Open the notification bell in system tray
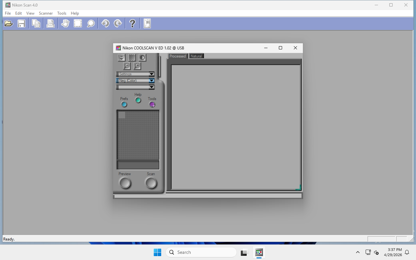Viewport: 416px width, 260px height. 407,252
